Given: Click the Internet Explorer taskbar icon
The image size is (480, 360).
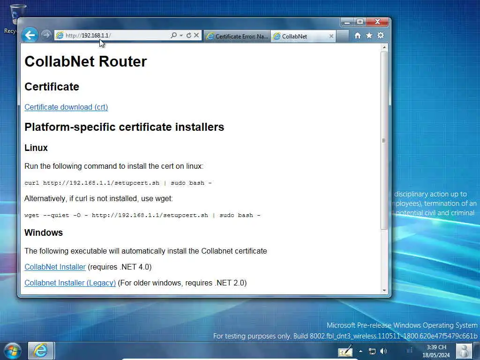Looking at the screenshot, I should 41,351.
